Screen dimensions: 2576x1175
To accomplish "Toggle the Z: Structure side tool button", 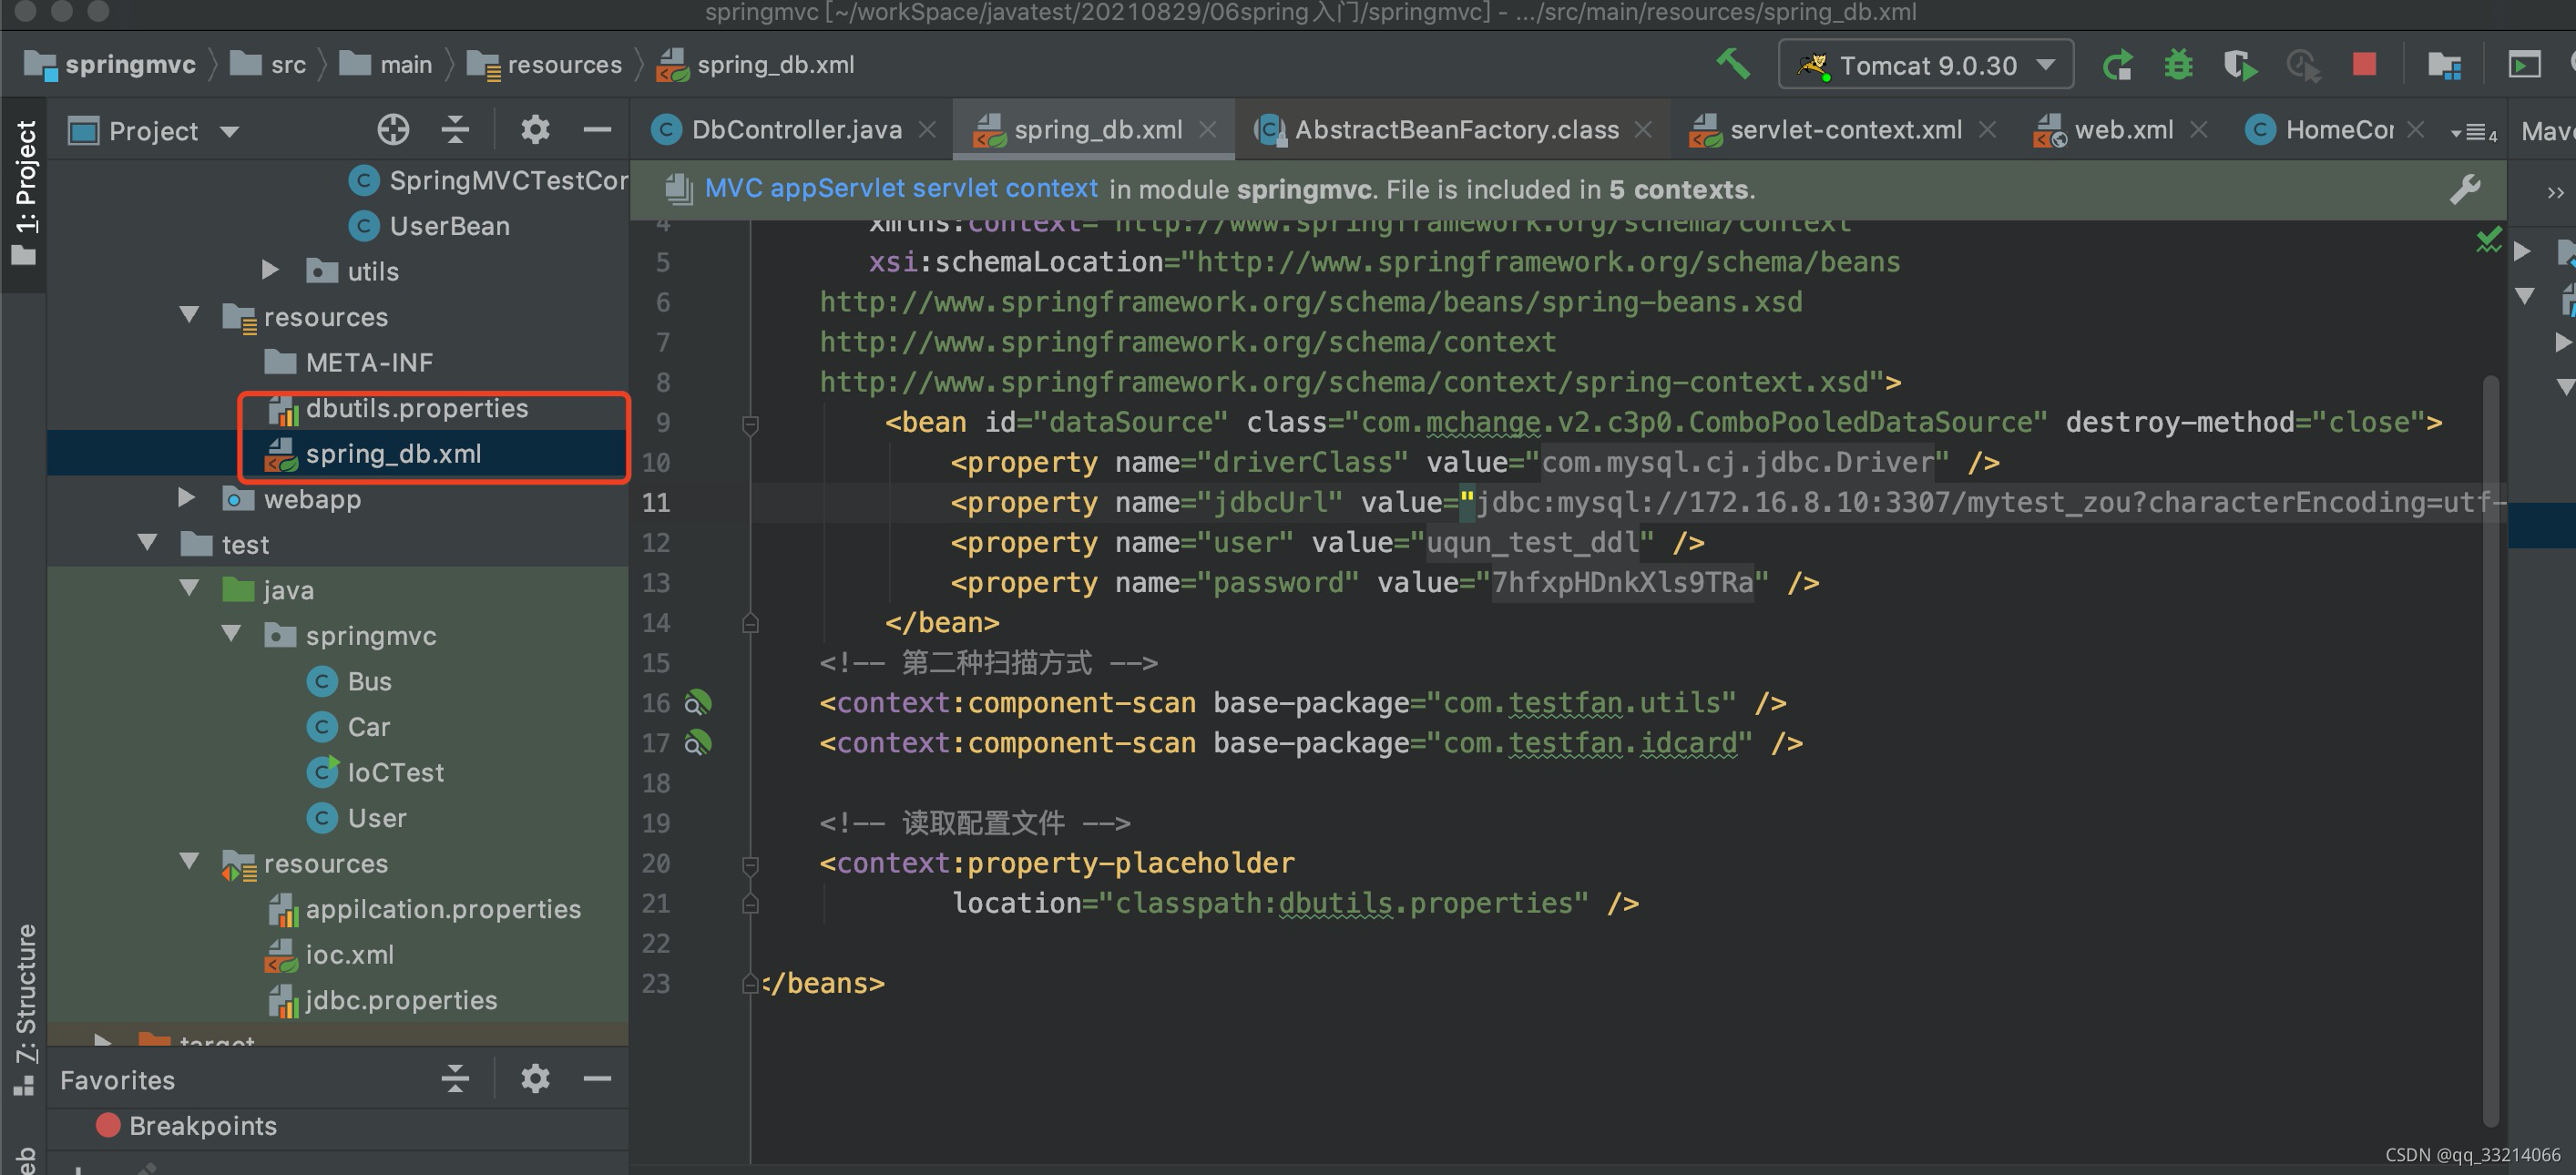I will pyautogui.click(x=24, y=1010).
